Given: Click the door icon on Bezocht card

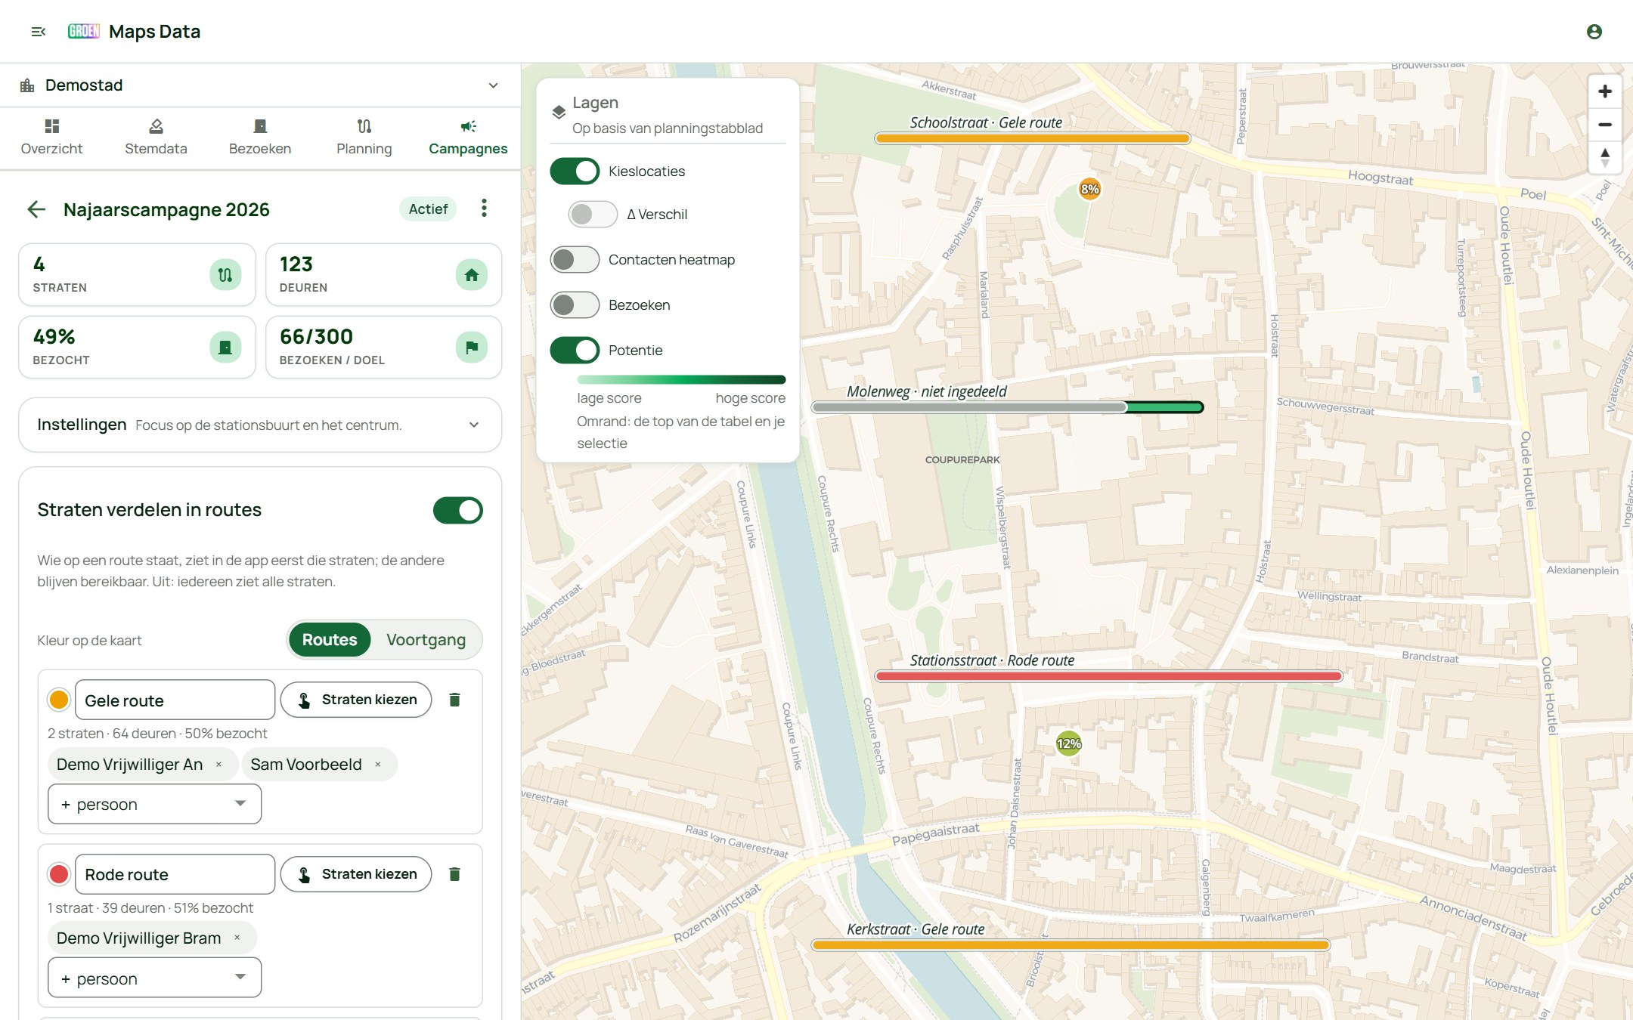Looking at the screenshot, I should [x=225, y=347].
